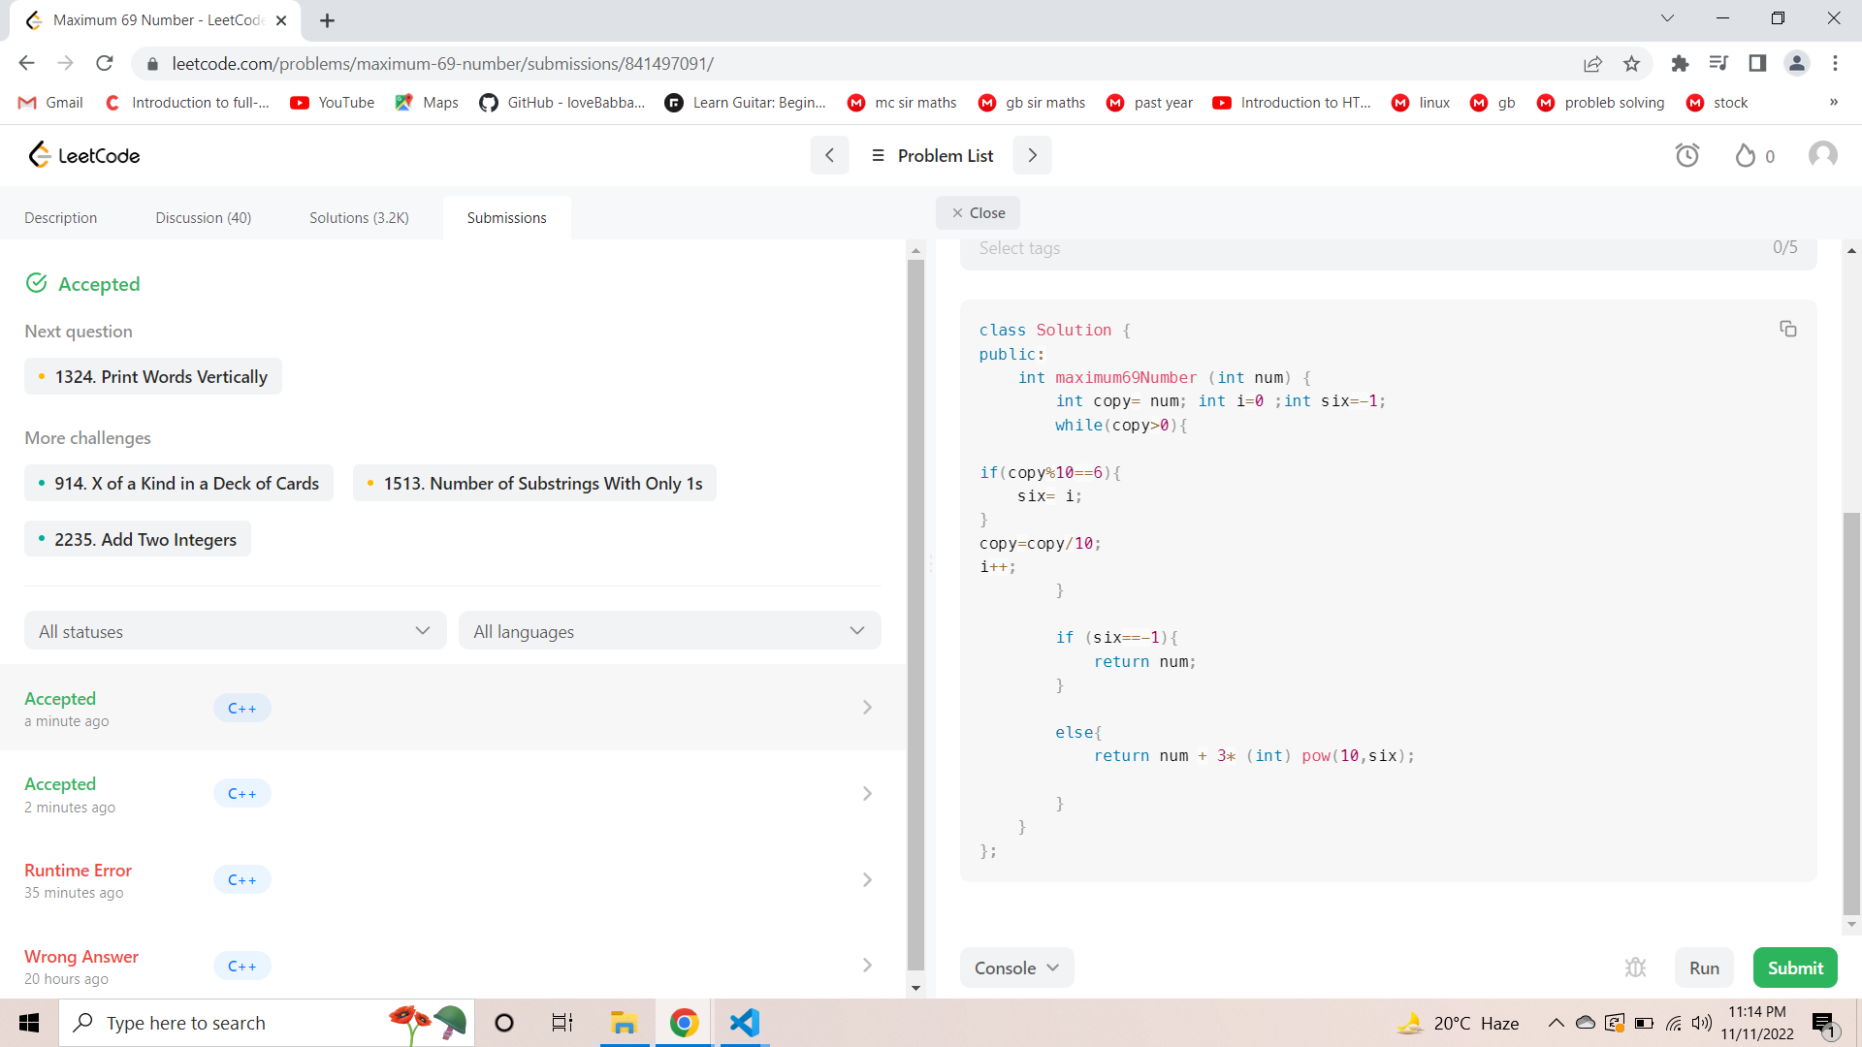Click the submissions list scrollbar
Viewport: 1862px width, 1047px height.
coord(915,615)
